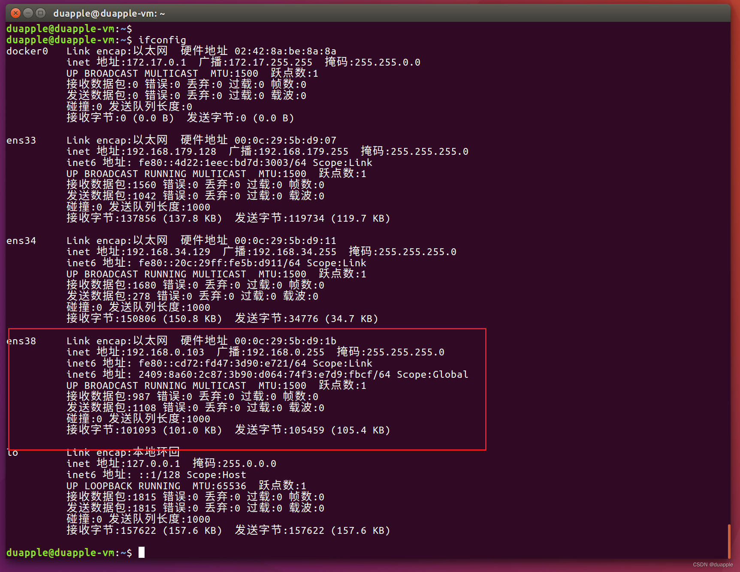Close the terminal window

click(x=15, y=13)
